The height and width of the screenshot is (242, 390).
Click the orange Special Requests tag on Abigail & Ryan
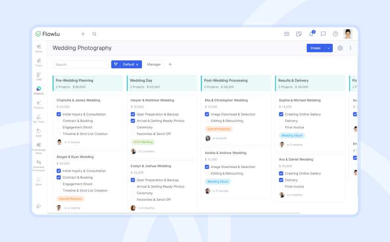pos(70,199)
